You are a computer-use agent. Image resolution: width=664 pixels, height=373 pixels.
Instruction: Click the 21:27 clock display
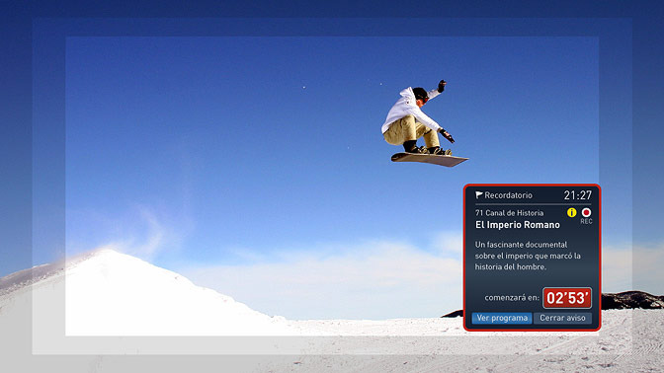point(578,195)
